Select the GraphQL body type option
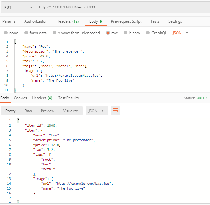The width and height of the screenshot is (210, 205). [x=148, y=33]
